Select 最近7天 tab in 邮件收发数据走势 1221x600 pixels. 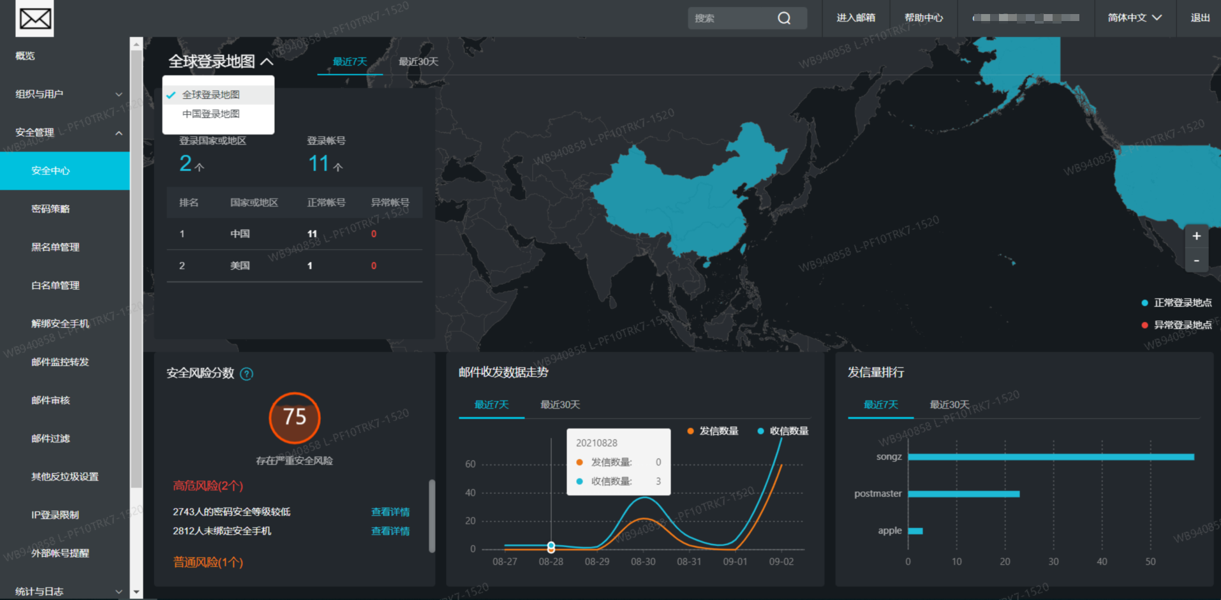[x=491, y=405]
